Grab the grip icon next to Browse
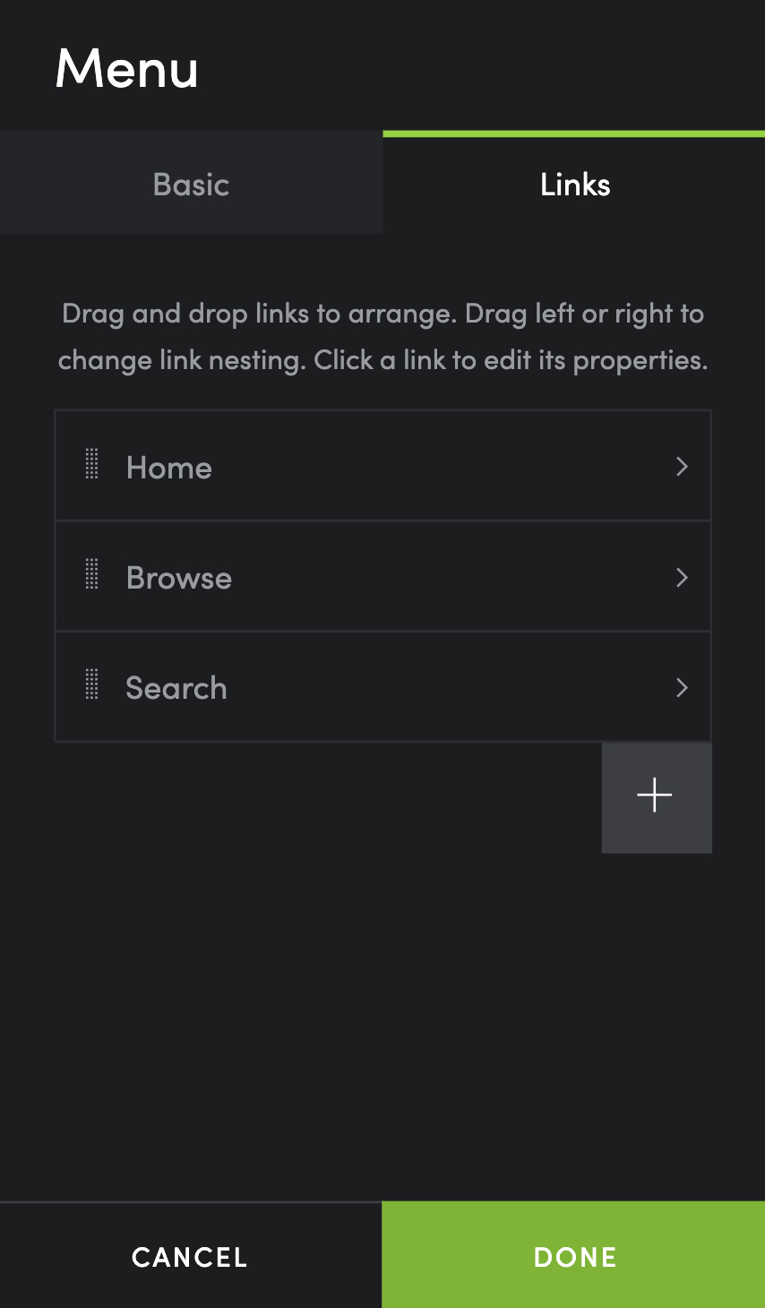Viewport: 765px width, 1308px height. (x=91, y=574)
